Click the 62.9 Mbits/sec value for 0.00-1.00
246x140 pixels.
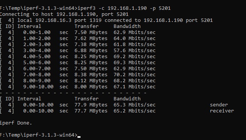pos(135,32)
